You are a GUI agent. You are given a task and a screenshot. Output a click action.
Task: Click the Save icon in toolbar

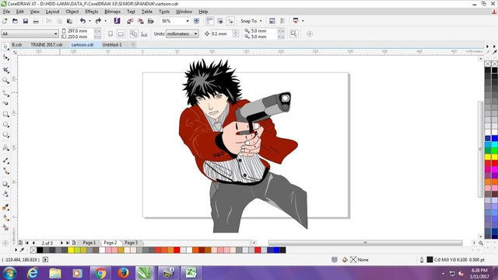(26, 21)
